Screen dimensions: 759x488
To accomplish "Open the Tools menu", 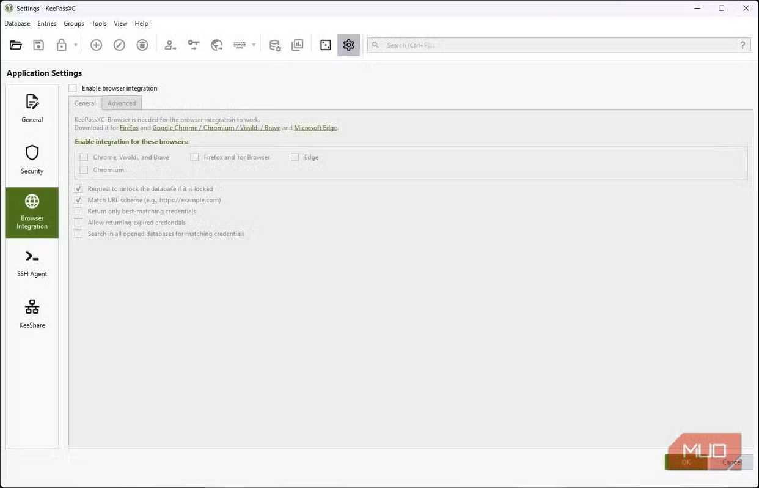I will click(x=99, y=23).
